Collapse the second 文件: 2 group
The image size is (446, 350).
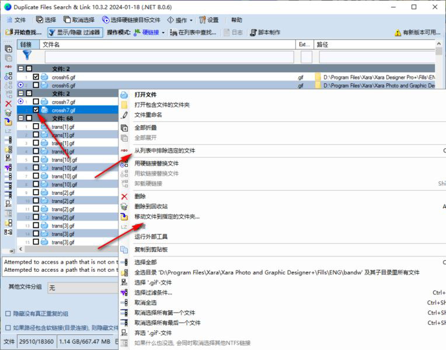(21, 93)
